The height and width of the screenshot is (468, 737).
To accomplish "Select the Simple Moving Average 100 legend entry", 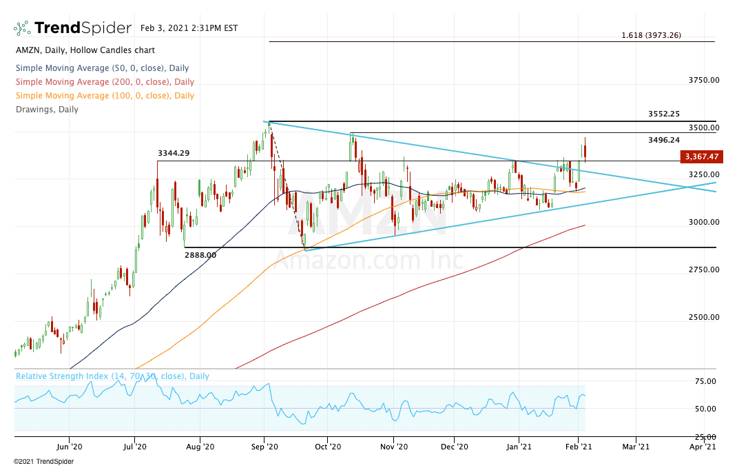I will coord(105,96).
